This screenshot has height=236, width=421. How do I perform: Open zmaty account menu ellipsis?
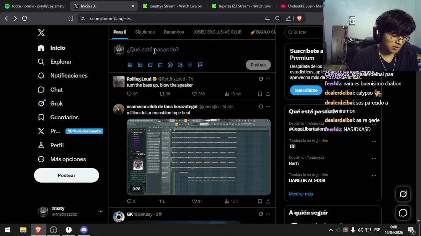point(100,211)
